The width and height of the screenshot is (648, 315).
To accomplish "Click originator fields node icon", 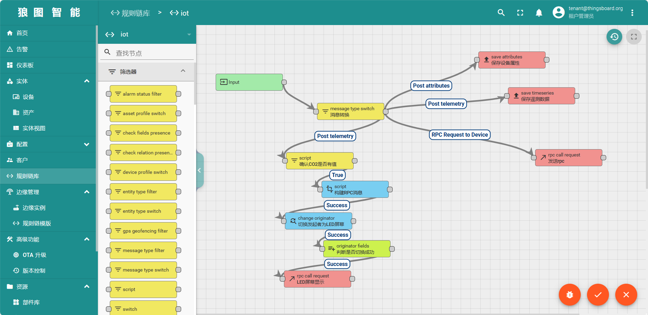I will pyautogui.click(x=331, y=249).
